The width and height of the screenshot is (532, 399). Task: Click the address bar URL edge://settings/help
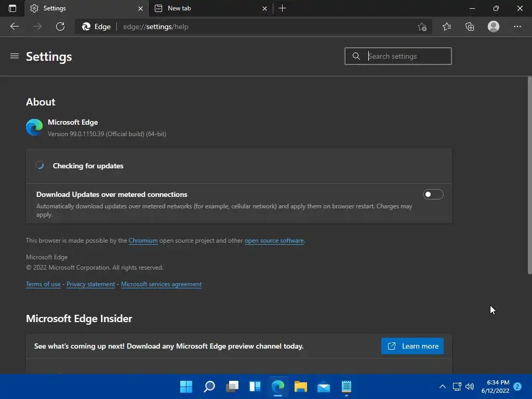coord(155,26)
